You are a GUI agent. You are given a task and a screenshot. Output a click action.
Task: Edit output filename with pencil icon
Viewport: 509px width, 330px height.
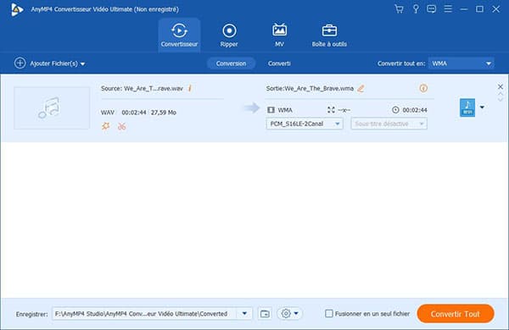361,88
